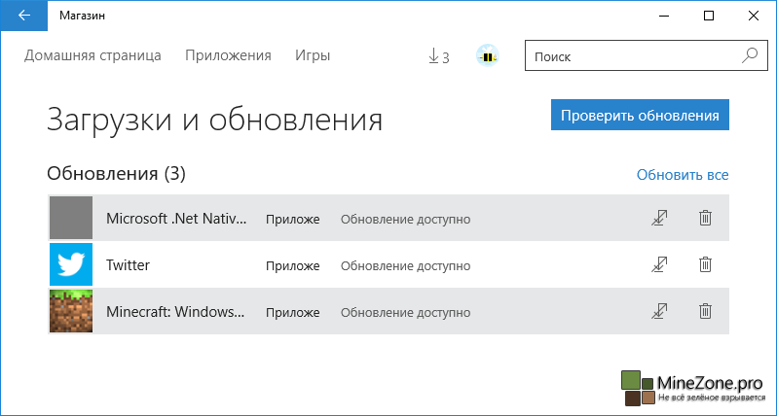Select the Minecraft app thumbnail

click(71, 311)
